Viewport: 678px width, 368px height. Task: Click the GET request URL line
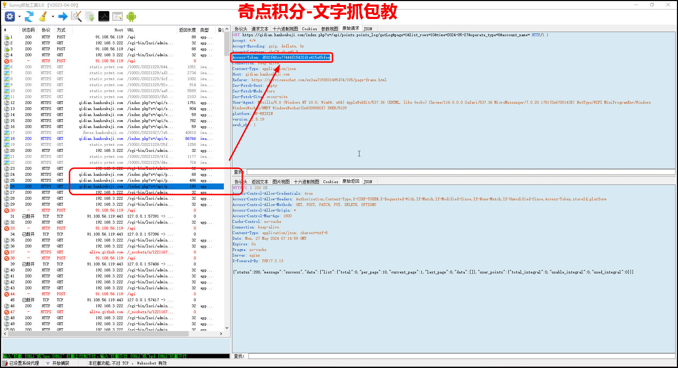click(390, 35)
